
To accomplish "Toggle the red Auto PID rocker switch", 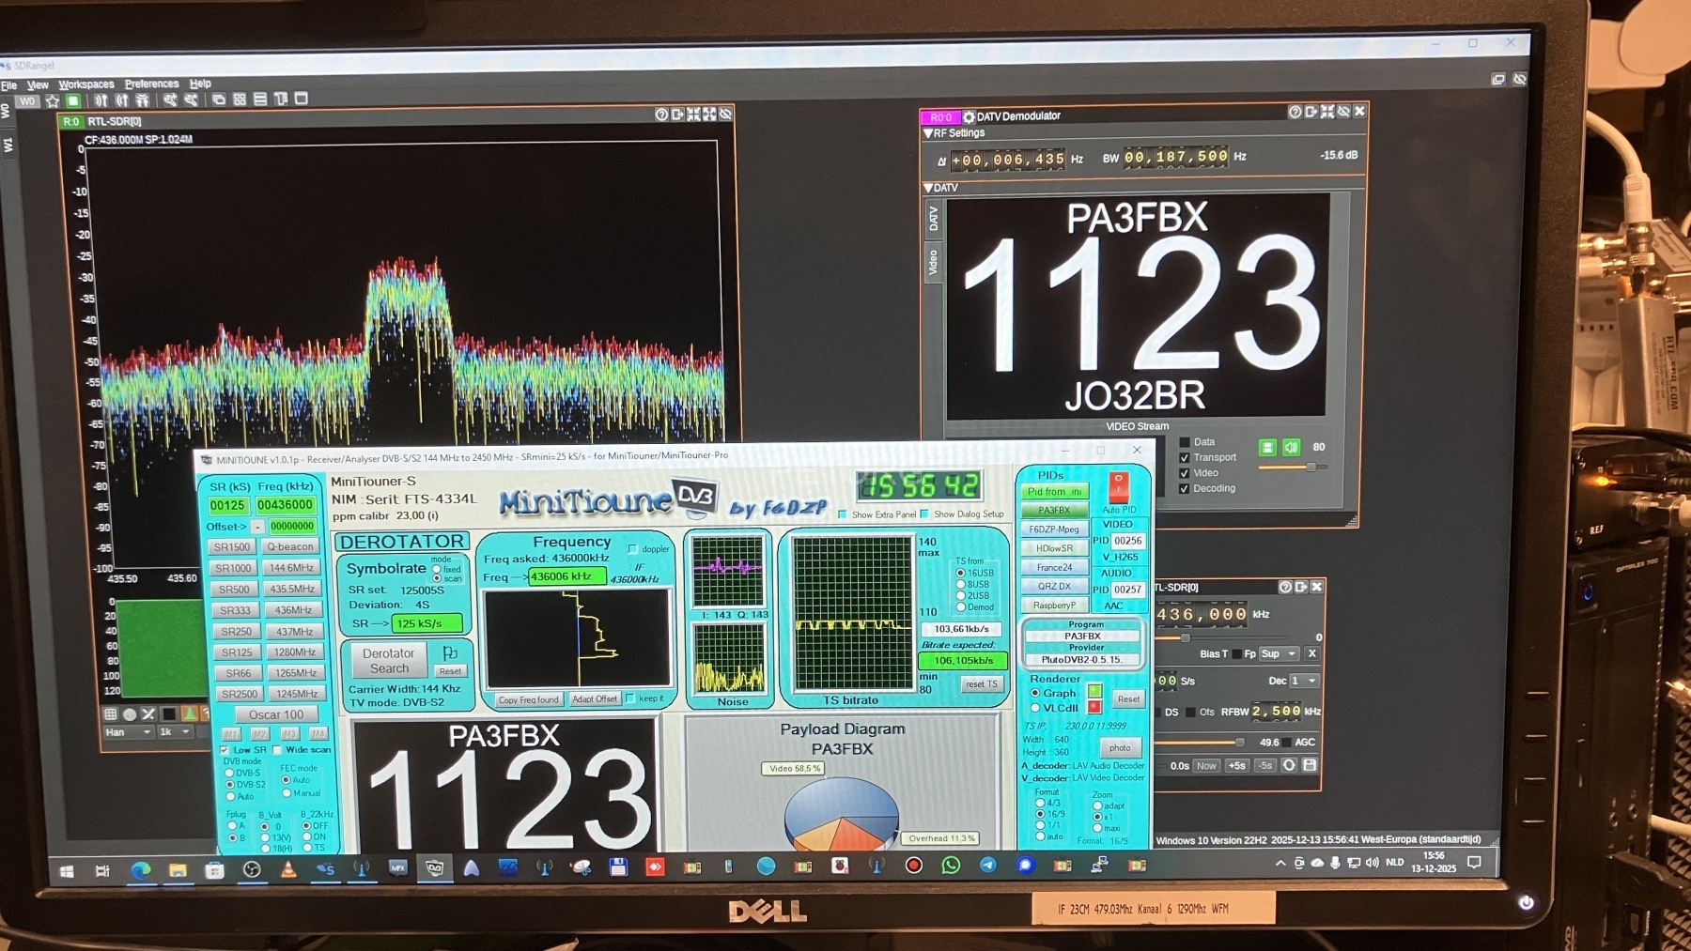I will point(1118,487).
